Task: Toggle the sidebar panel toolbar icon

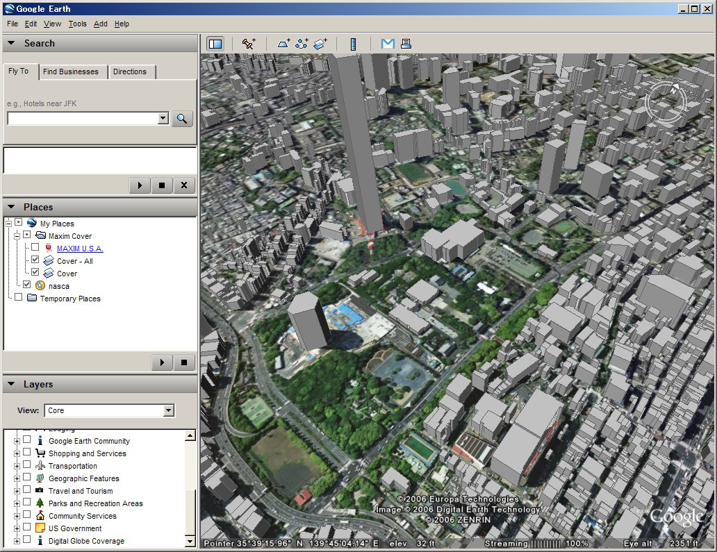Action: click(x=215, y=44)
